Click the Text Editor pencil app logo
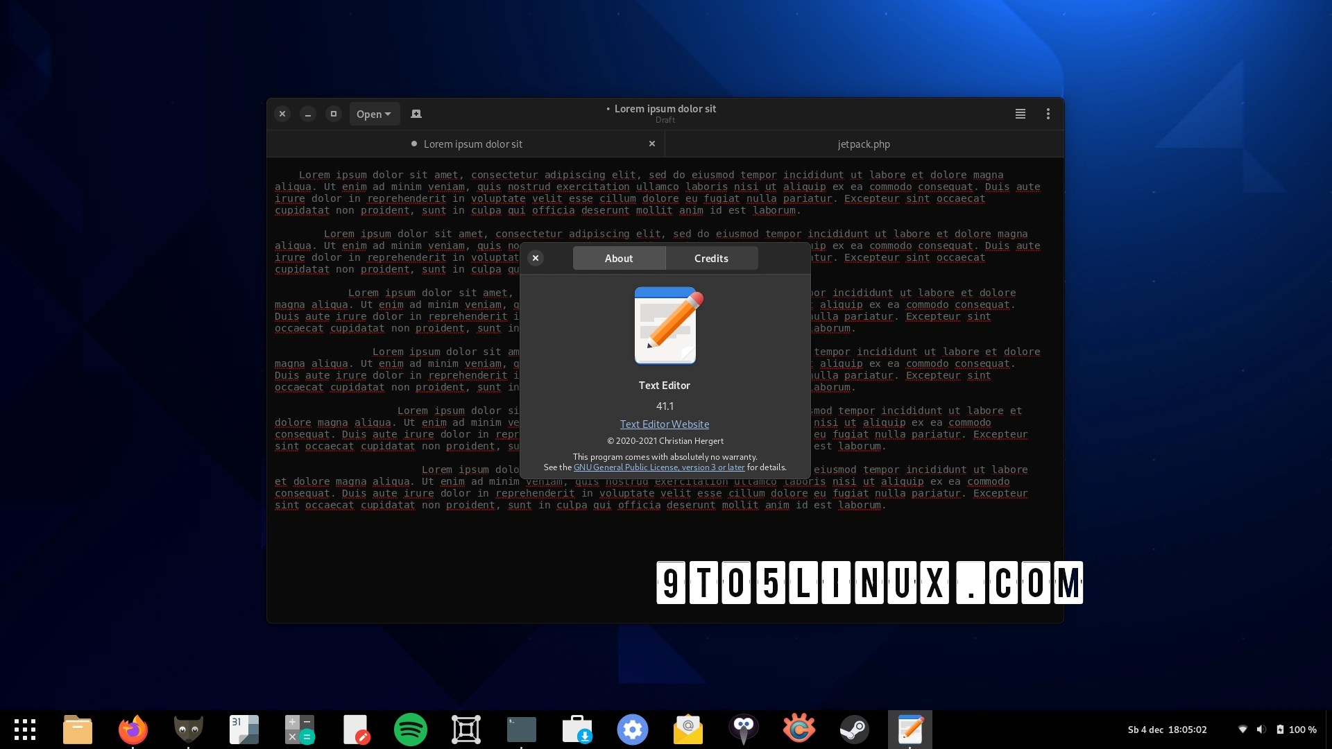The image size is (1332, 749). click(665, 325)
